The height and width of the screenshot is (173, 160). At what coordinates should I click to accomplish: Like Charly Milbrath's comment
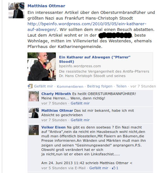click(x=80, y=103)
